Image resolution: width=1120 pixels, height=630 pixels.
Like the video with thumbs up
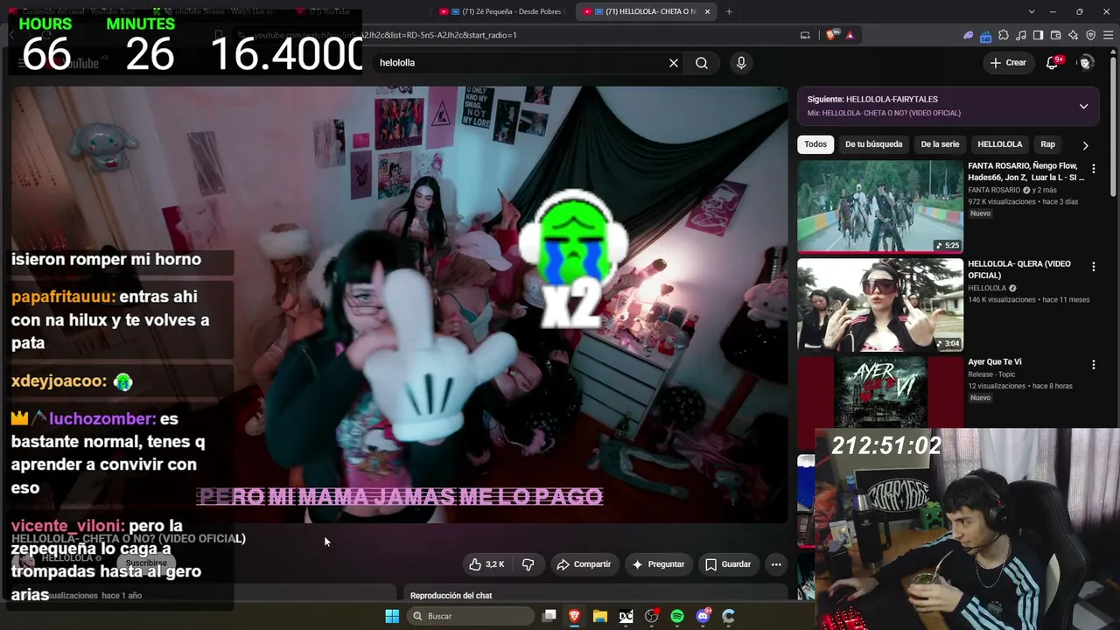(x=486, y=564)
